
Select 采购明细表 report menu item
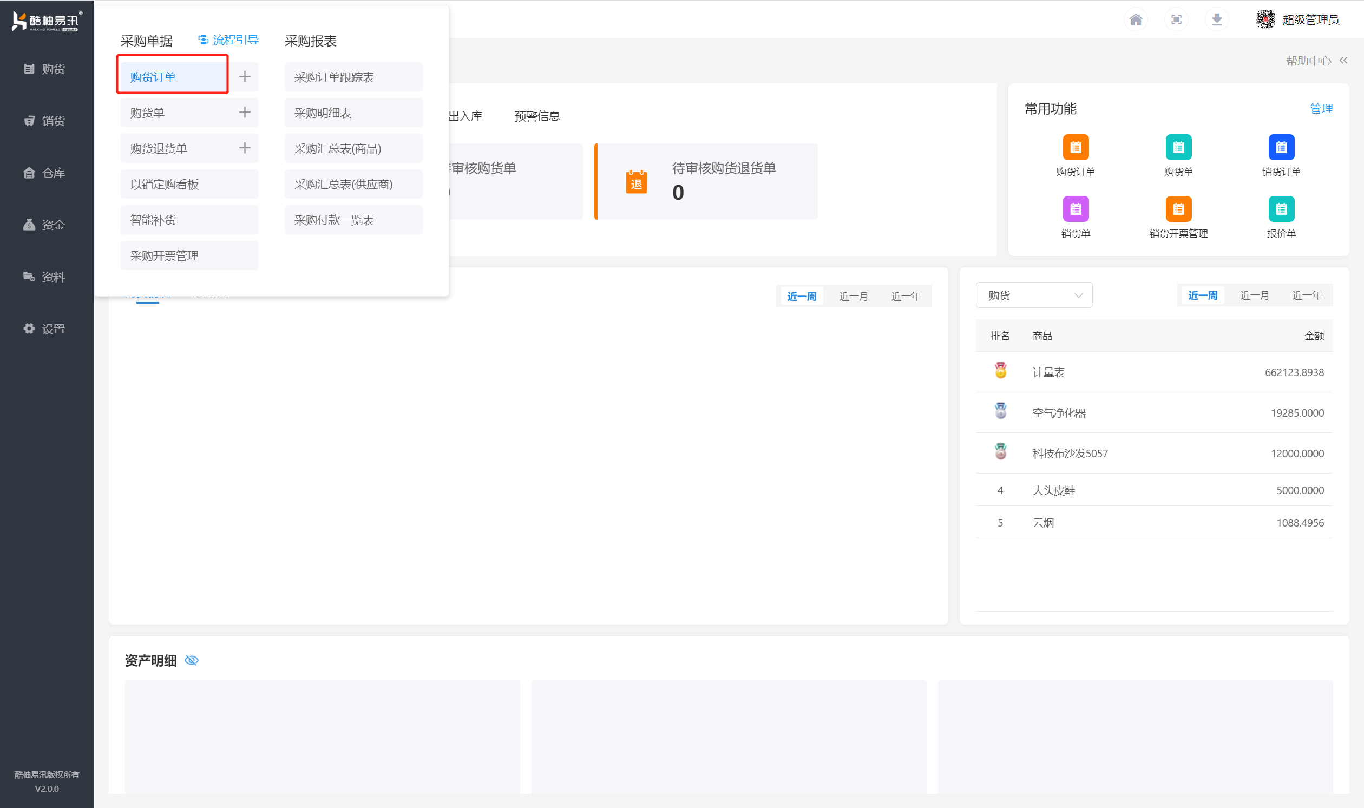(353, 113)
